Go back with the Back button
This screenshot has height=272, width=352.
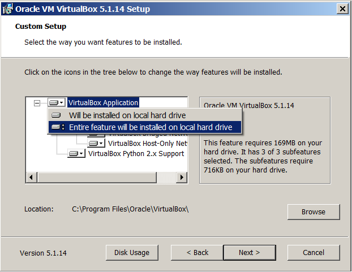[197, 253]
